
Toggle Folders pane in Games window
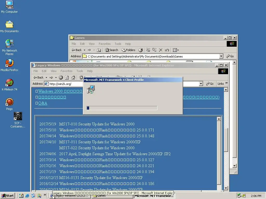(128, 50)
